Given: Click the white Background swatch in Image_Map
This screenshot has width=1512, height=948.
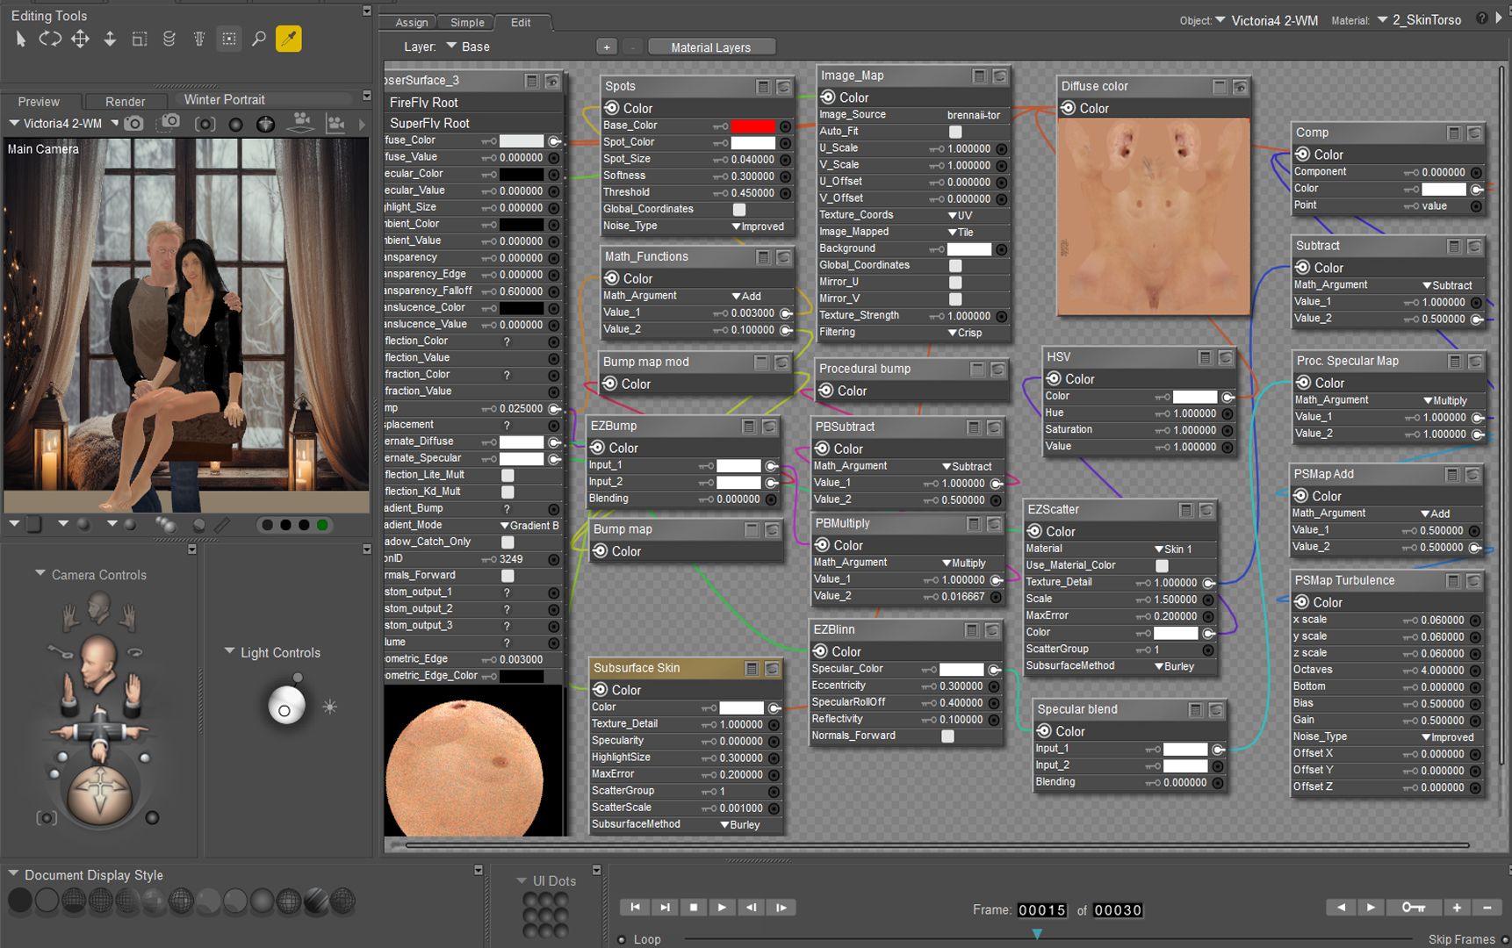Looking at the screenshot, I should tap(969, 249).
